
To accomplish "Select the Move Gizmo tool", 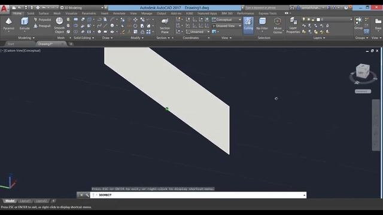I will tap(278, 25).
